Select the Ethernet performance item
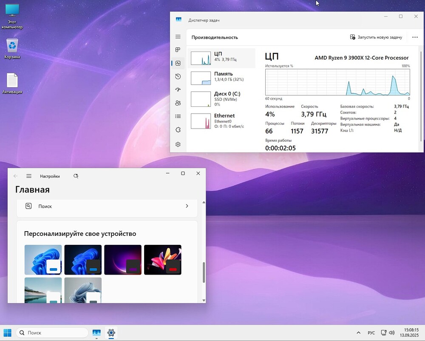 [221, 121]
